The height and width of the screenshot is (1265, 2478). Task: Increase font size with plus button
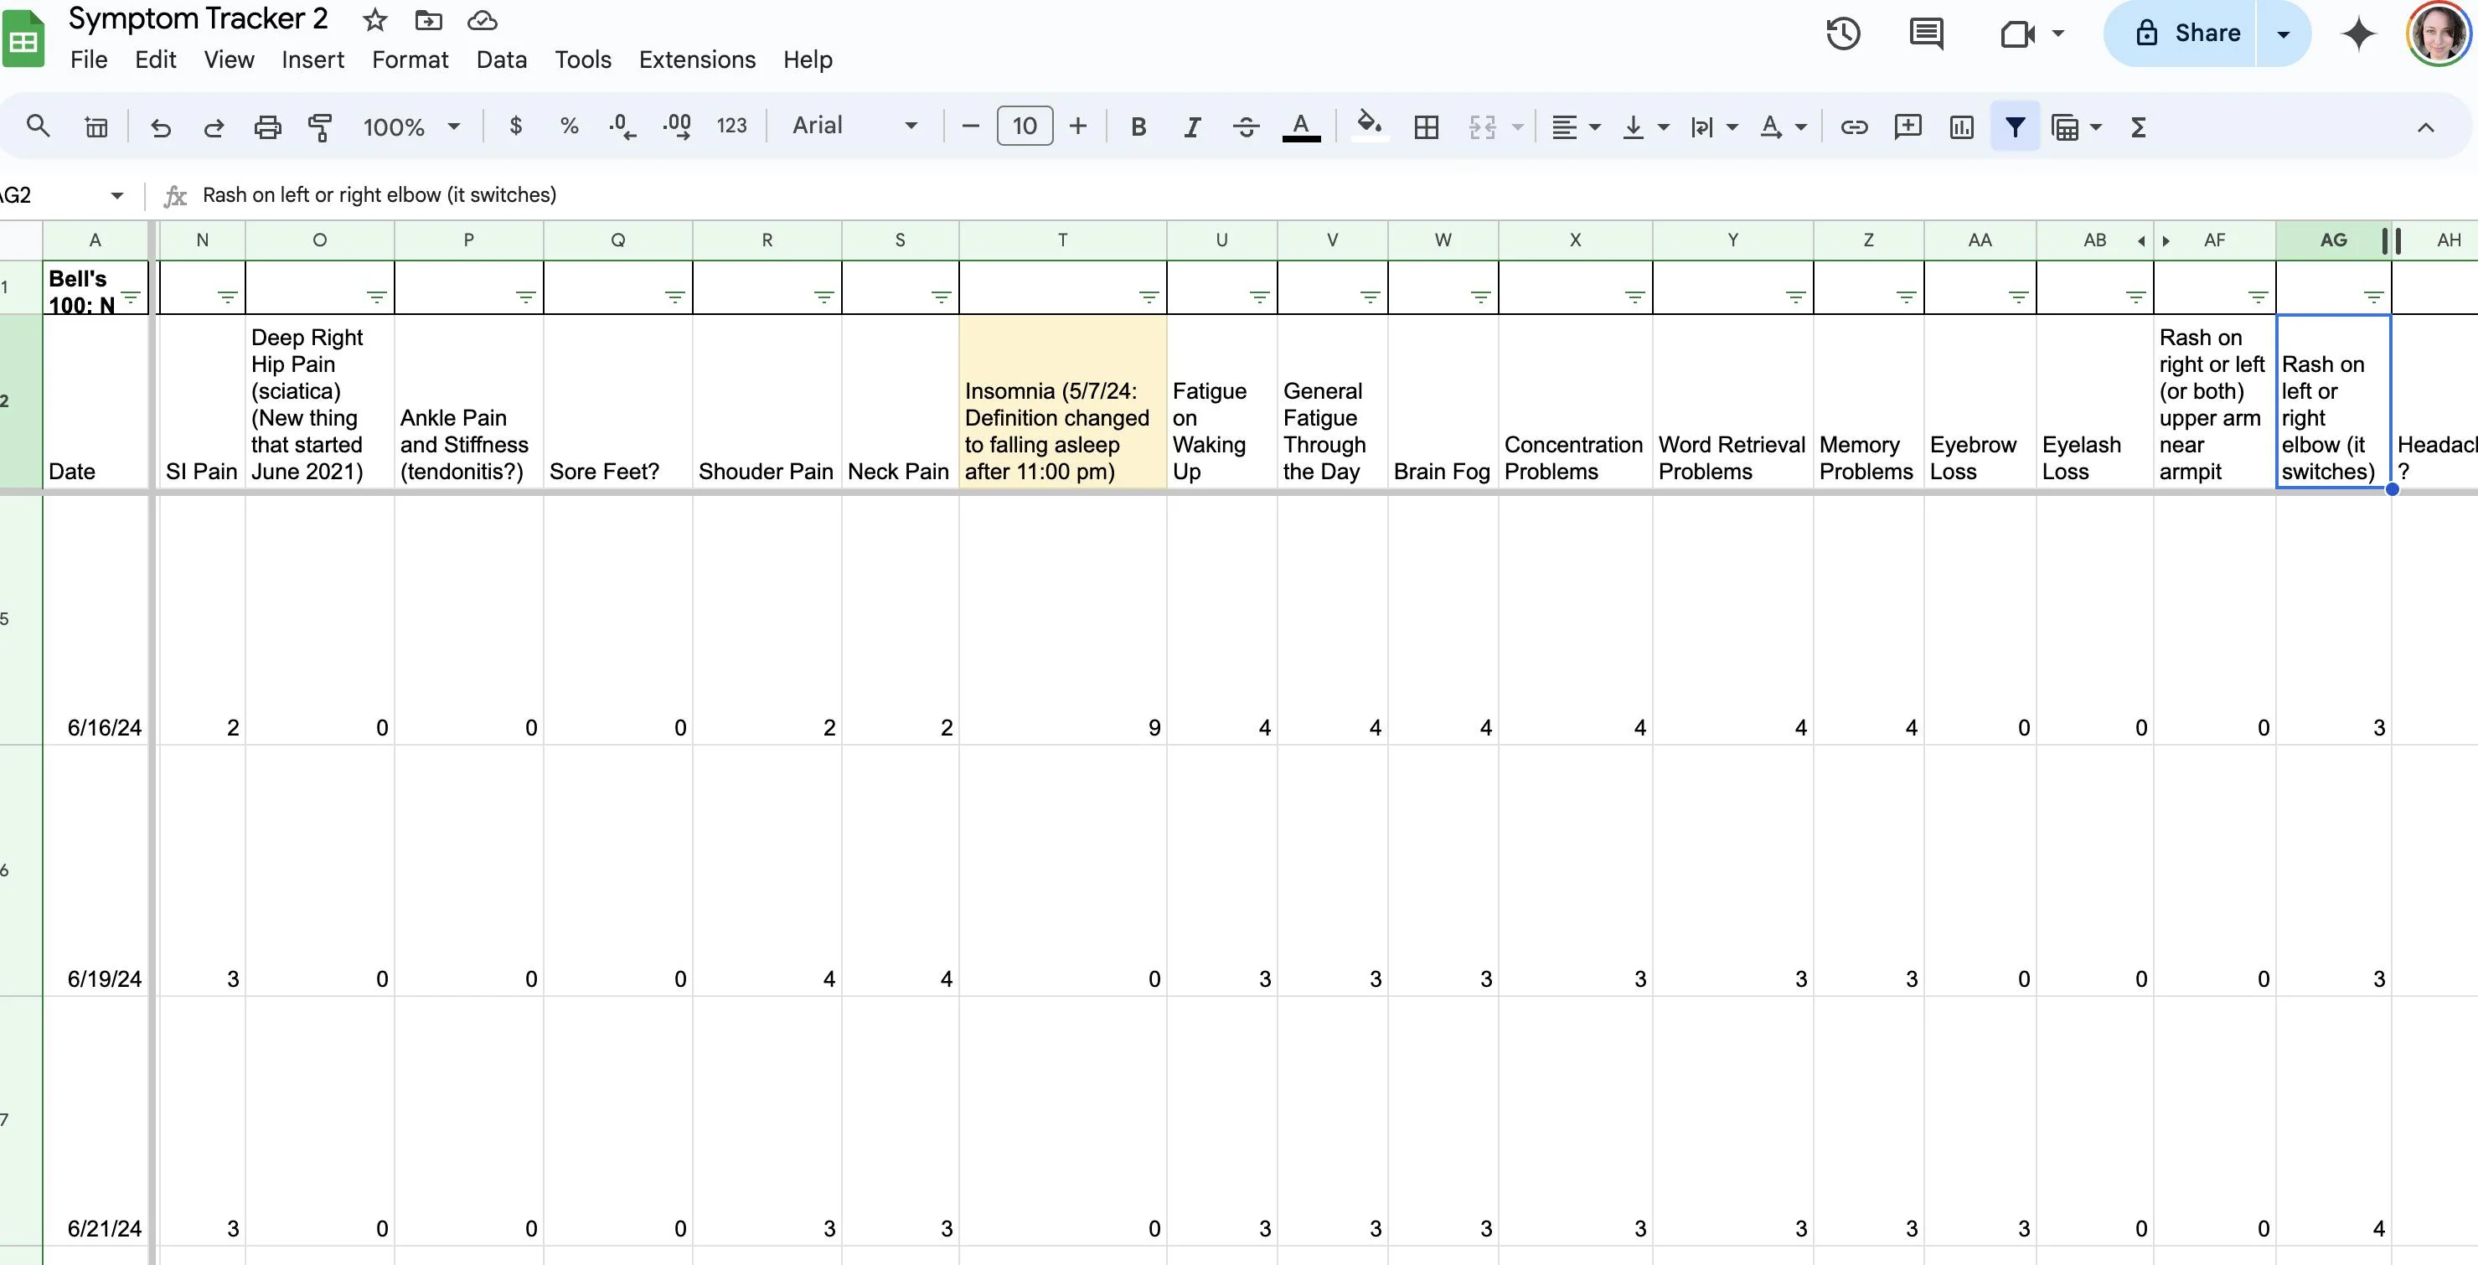pyautogui.click(x=1078, y=126)
